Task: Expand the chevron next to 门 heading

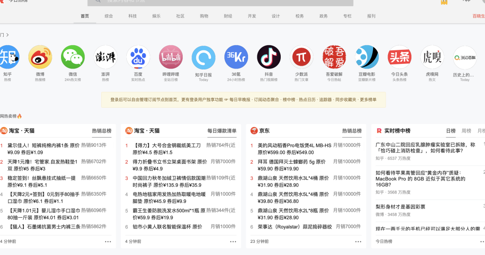Action: coord(7,35)
